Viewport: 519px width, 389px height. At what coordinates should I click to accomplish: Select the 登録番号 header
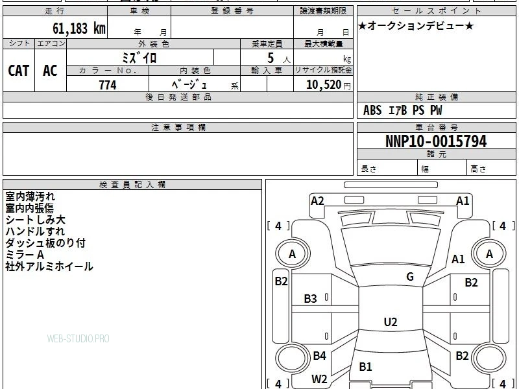click(232, 11)
